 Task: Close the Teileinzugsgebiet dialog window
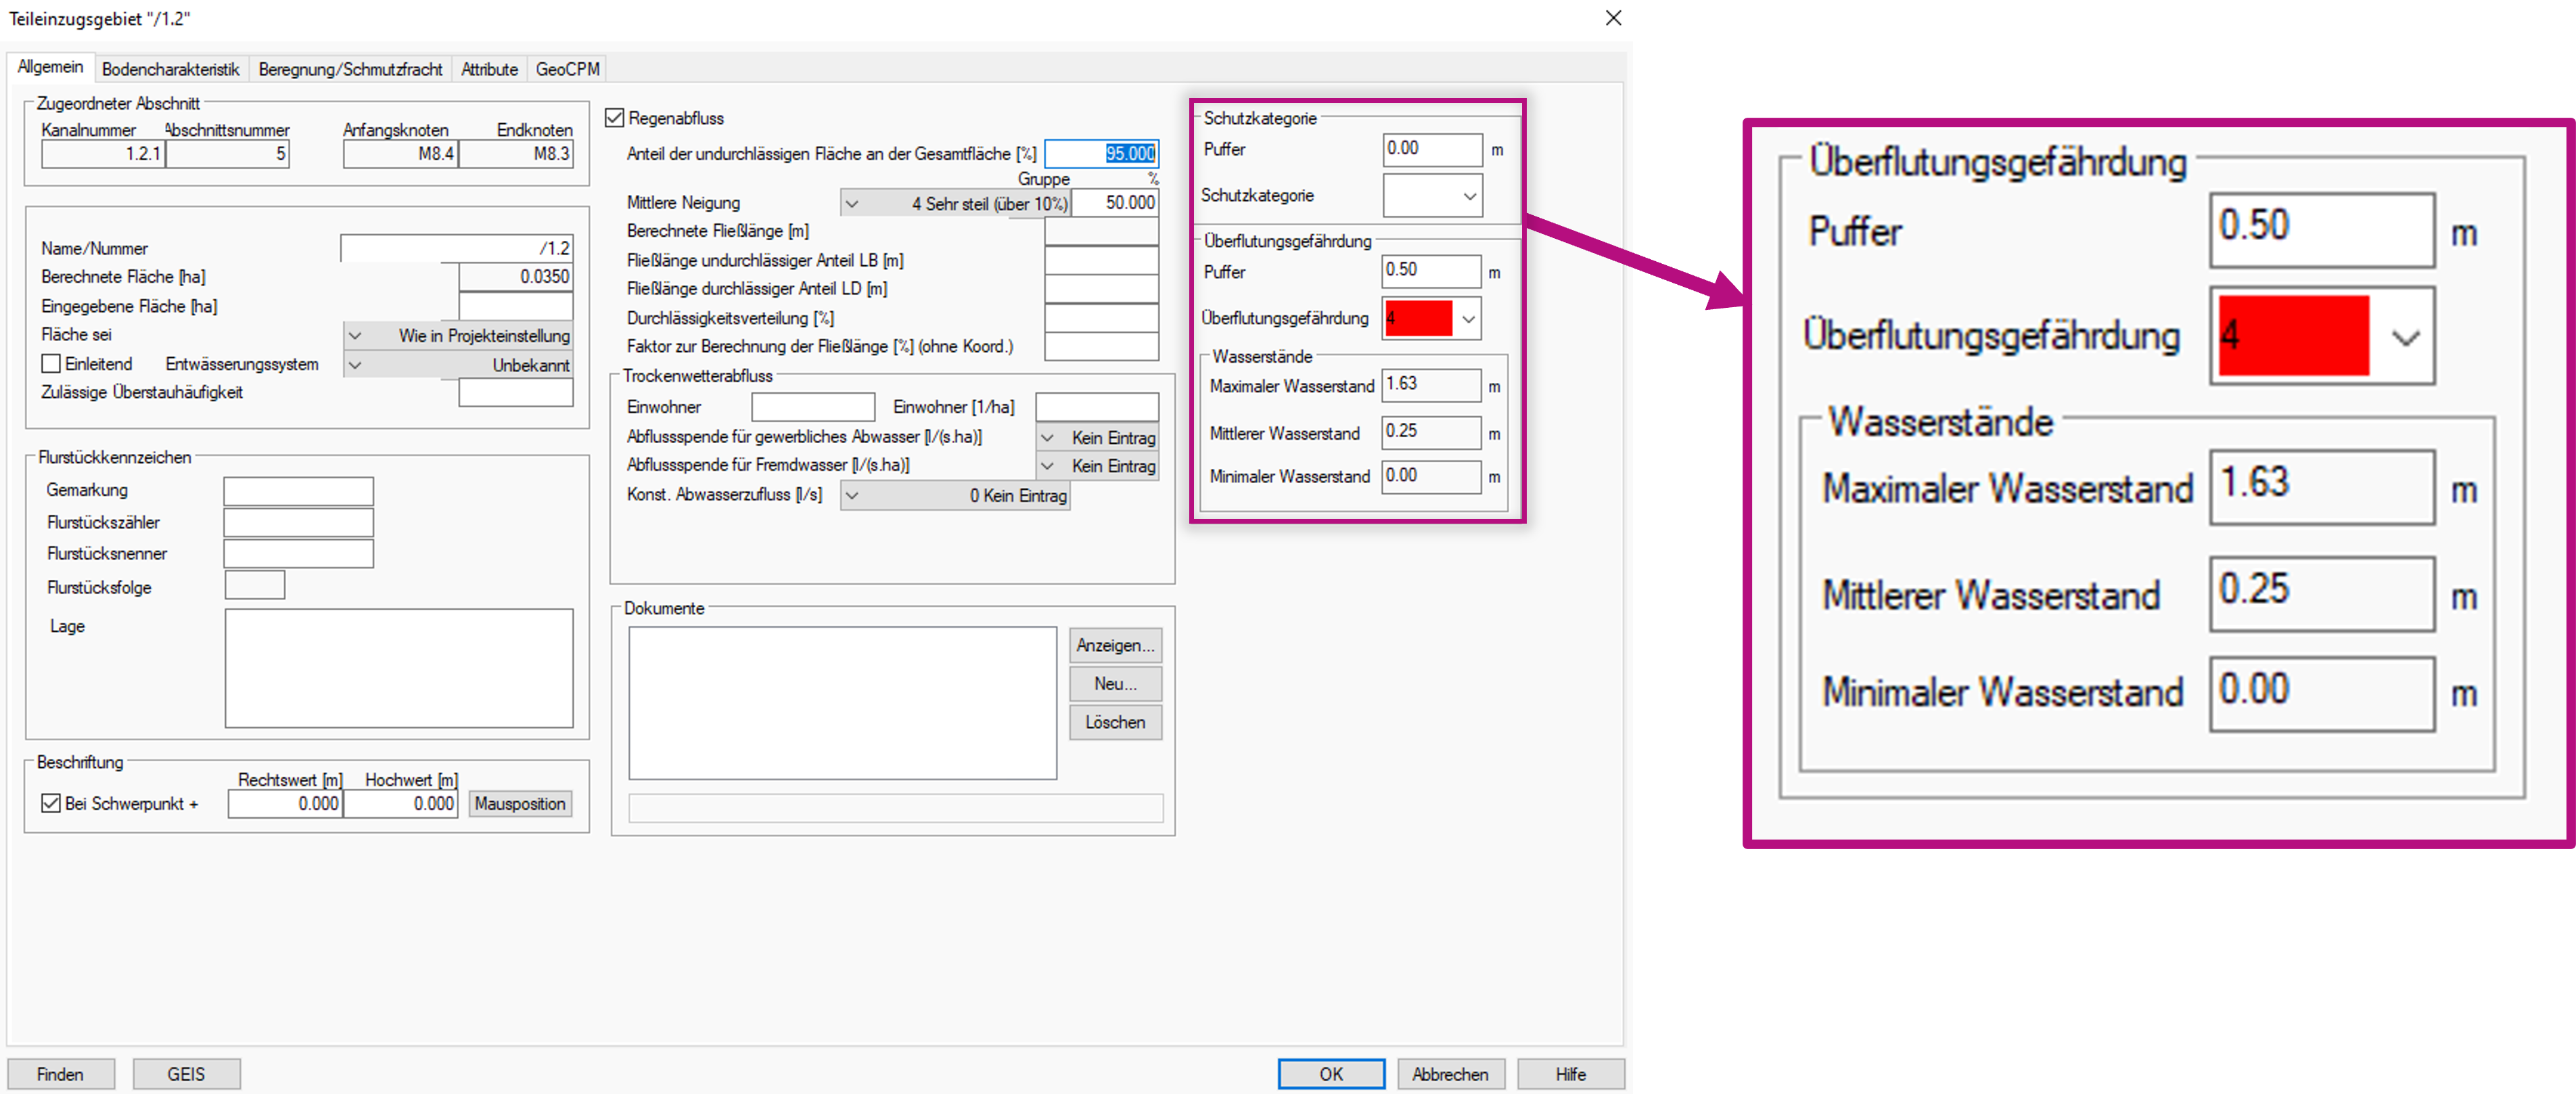(x=1613, y=18)
